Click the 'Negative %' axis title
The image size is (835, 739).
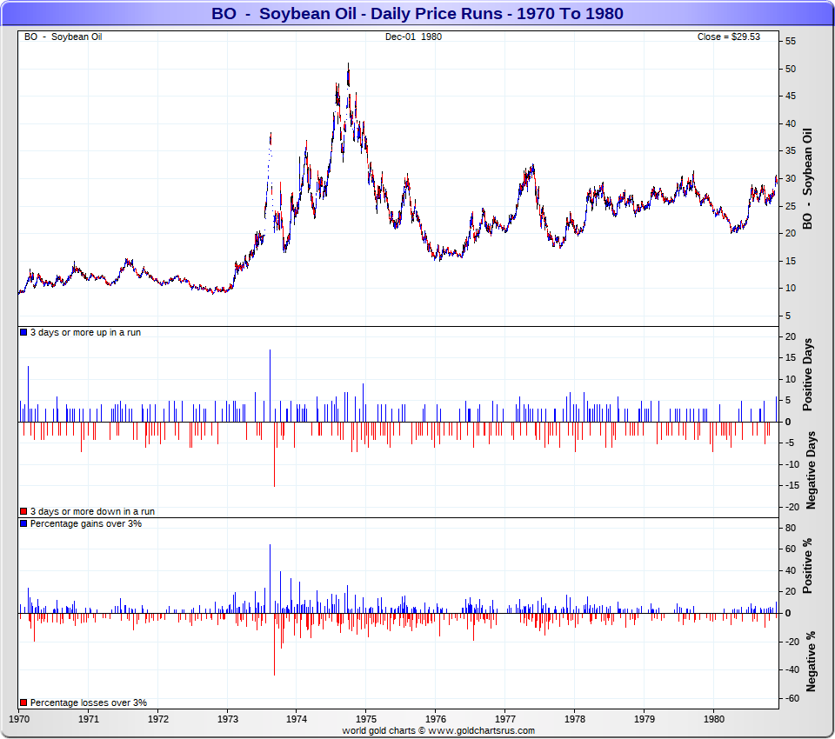(x=811, y=662)
